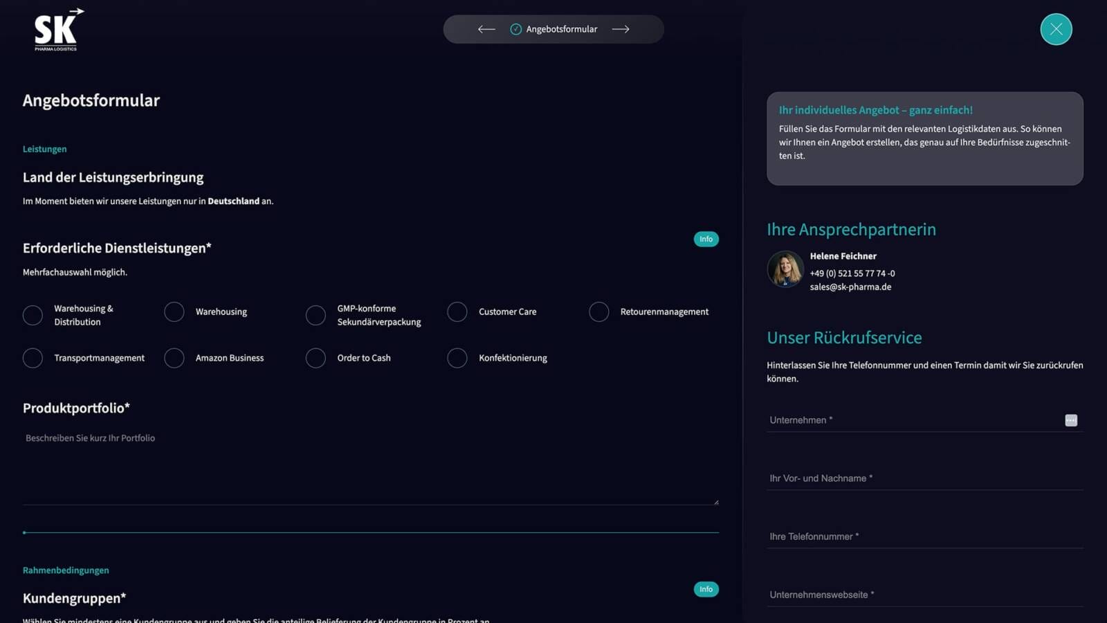Click the sales@sk-pharma.de email link
Screen dimensions: 1107x623
coord(850,287)
